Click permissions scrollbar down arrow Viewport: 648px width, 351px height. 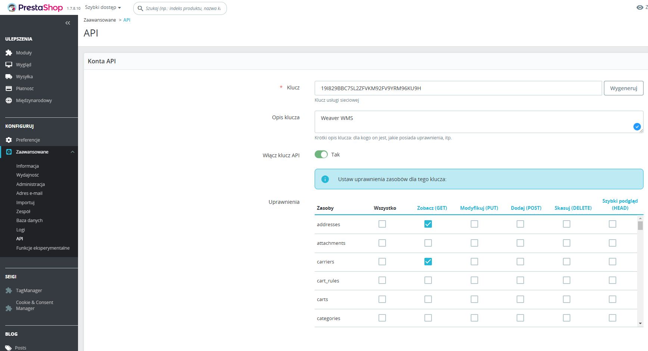(x=640, y=323)
